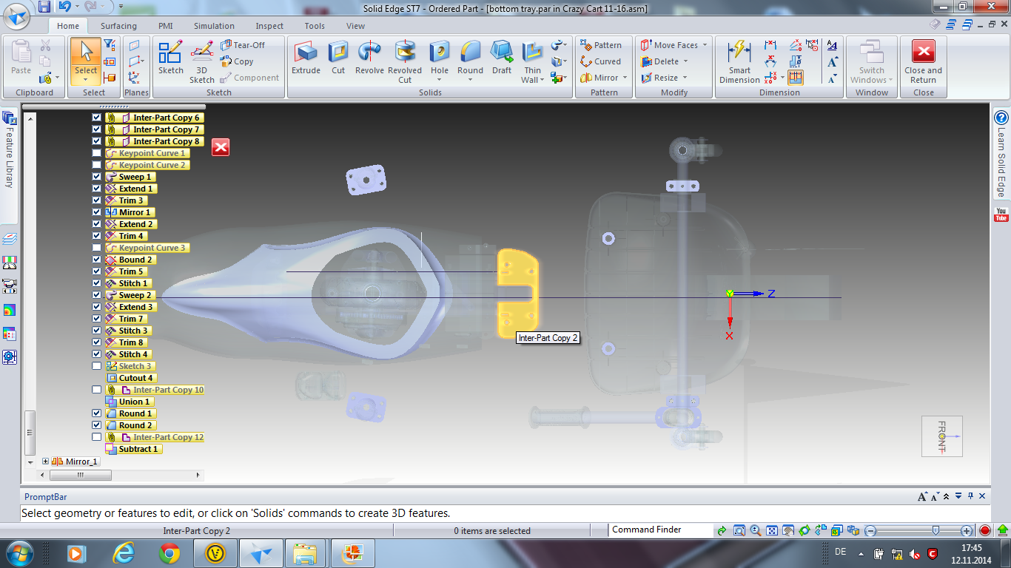Open the Learn Solid Edge side panel
This screenshot has width=1011, height=568.
click(1001, 154)
